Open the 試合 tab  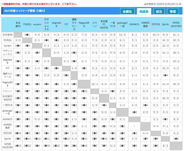[x=159, y=11]
